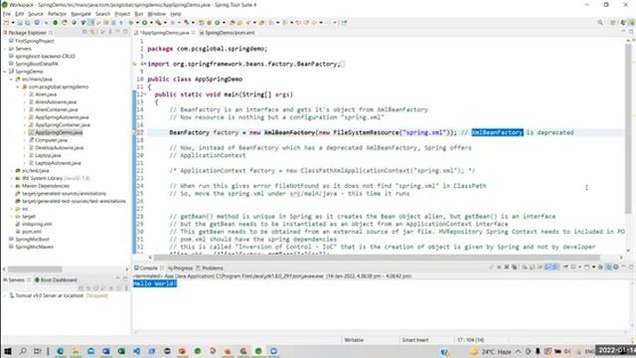Screen dimensions: 636x358
Task: Click the External Tools run icon
Action: (159, 23)
